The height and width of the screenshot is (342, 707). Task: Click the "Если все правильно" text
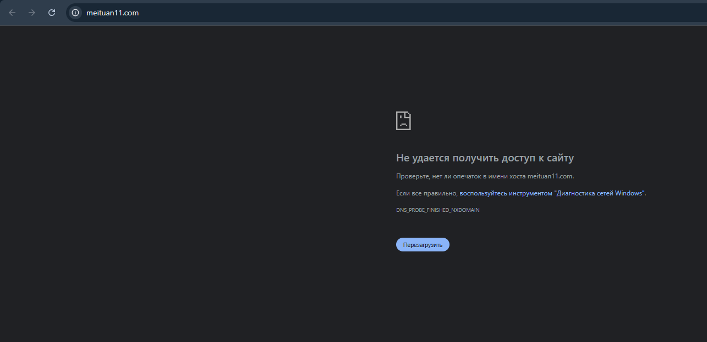[x=426, y=193]
